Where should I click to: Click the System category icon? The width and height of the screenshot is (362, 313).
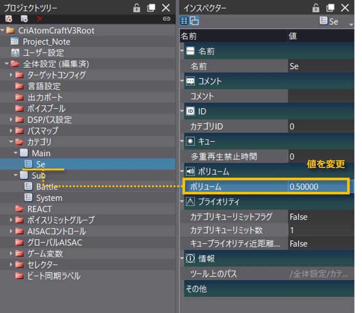pyautogui.click(x=29, y=197)
